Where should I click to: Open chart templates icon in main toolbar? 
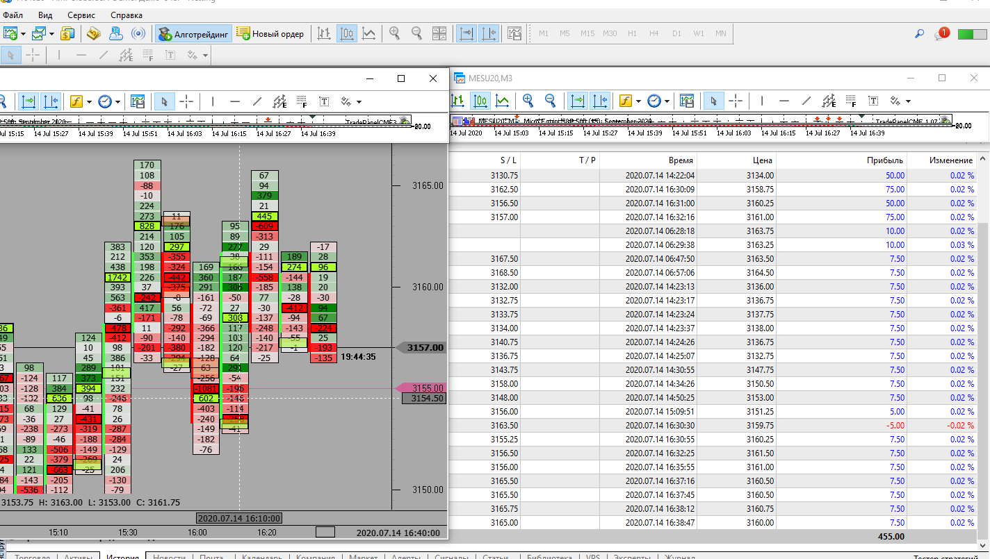tap(514, 33)
